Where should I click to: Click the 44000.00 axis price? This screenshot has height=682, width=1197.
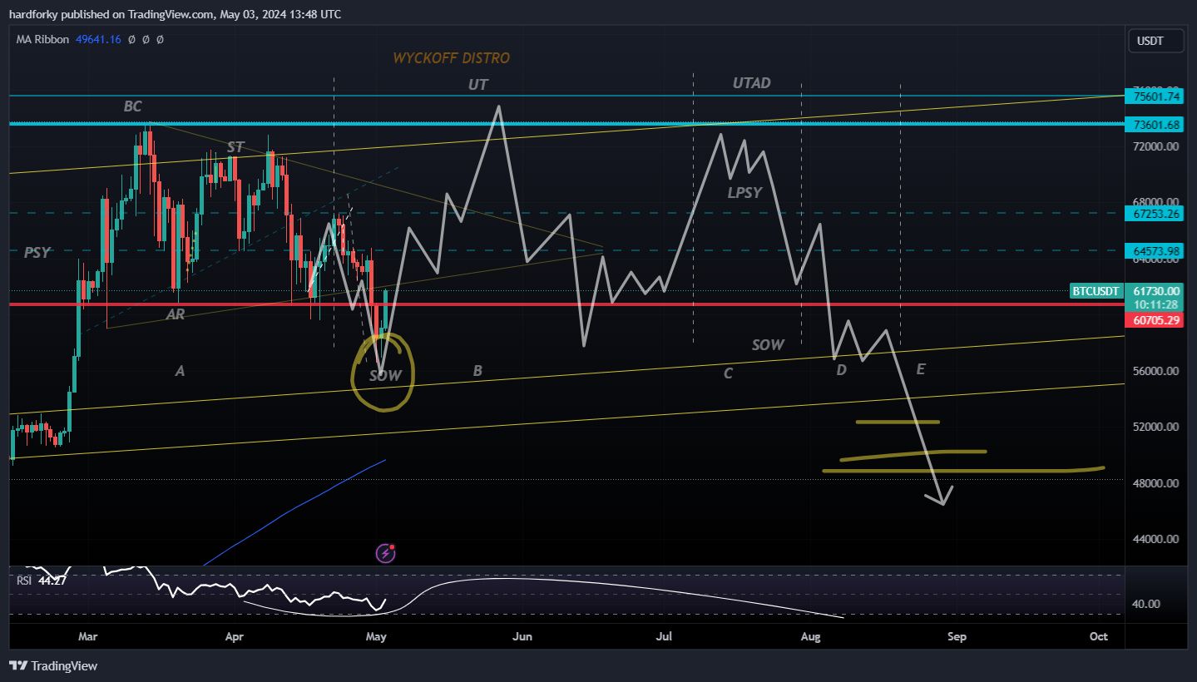tap(1157, 539)
